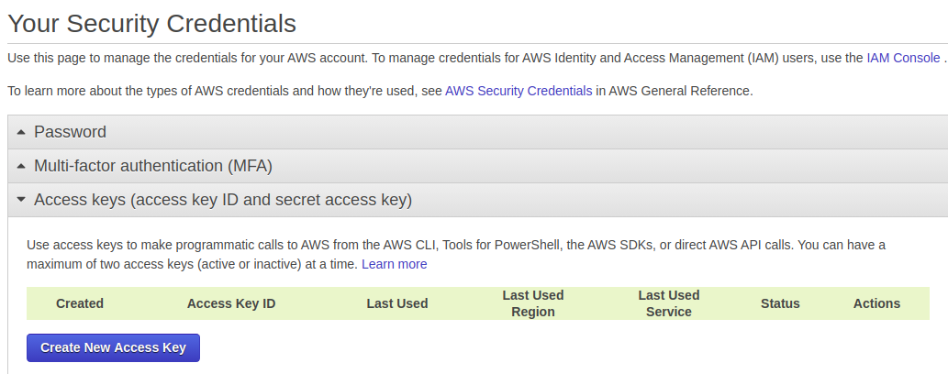Image resolution: width=948 pixels, height=374 pixels.
Task: Click the Last Used column header
Action: tap(397, 303)
